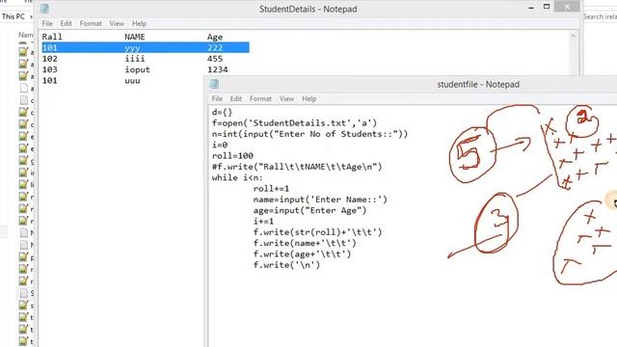This screenshot has height=347, width=617.
Task: Click the age value '1234'
Action: 218,69
